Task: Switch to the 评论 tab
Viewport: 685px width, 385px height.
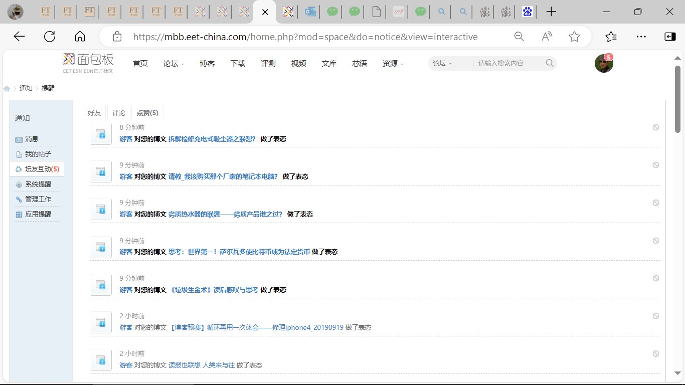Action: click(x=119, y=113)
